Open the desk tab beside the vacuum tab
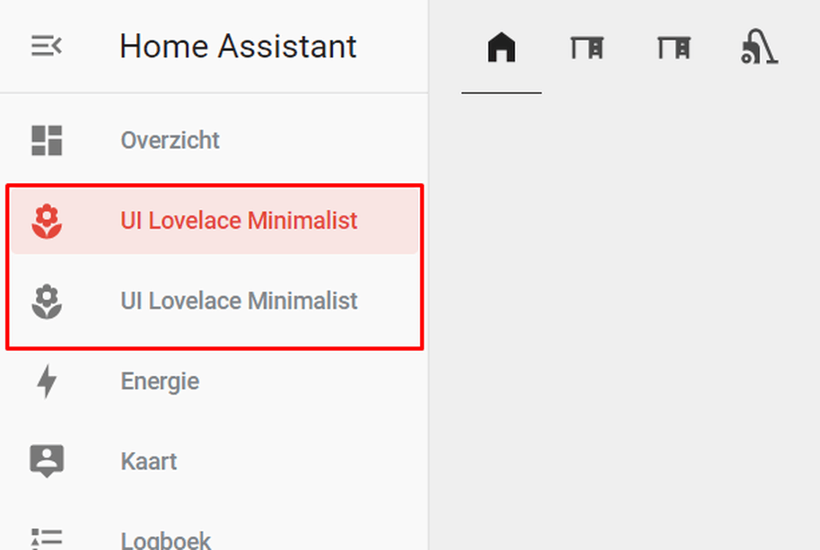The width and height of the screenshot is (820, 550). tap(674, 47)
